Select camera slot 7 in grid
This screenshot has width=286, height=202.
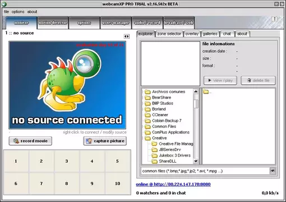pyautogui.click(x=41, y=183)
